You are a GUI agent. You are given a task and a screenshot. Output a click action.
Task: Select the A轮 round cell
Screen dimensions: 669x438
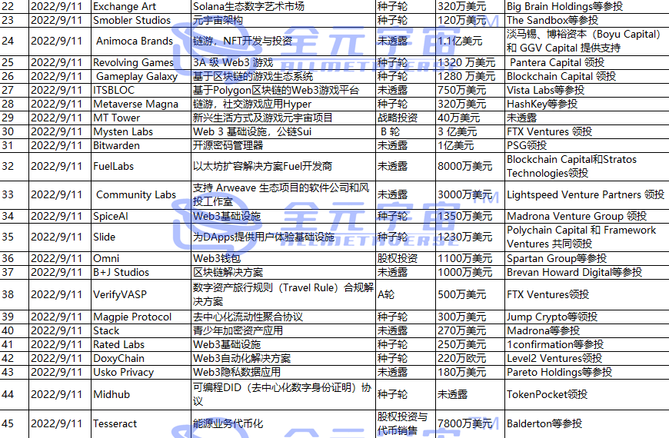[x=406, y=295]
